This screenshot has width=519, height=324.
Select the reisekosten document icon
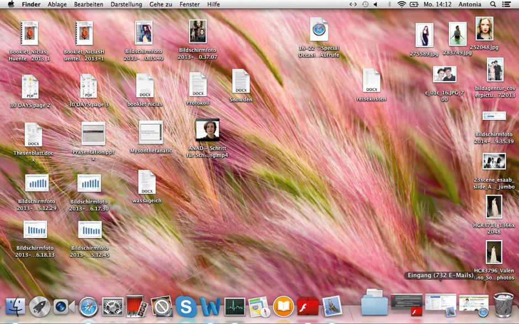point(372,81)
